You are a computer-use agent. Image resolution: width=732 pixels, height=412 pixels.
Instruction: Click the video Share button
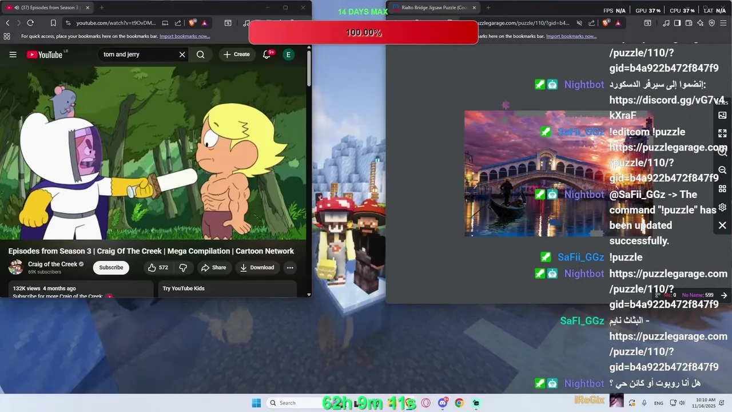[213, 267]
